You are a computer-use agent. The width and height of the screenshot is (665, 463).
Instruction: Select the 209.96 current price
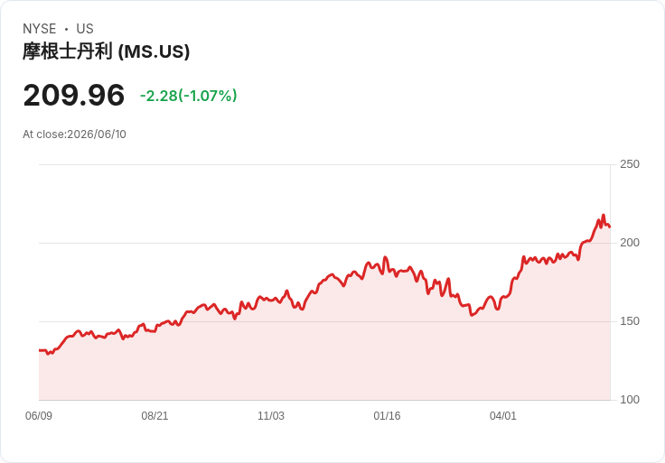pyautogui.click(x=74, y=96)
